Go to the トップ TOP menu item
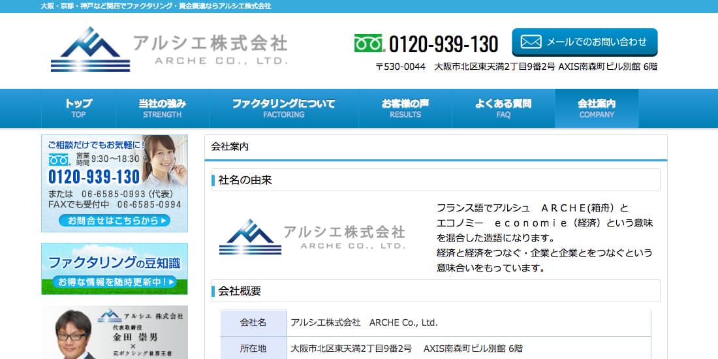The image size is (718, 359). pos(78,108)
